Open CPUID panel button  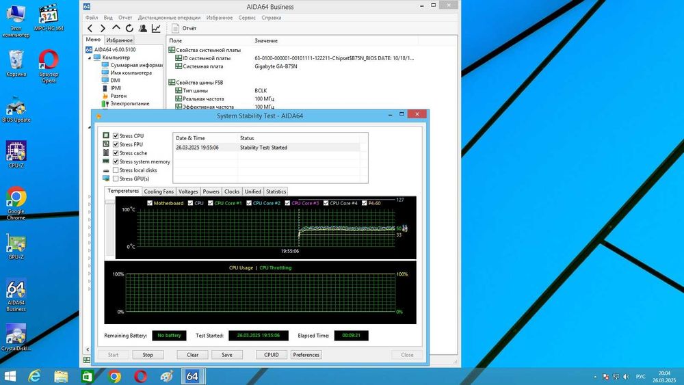272,355
